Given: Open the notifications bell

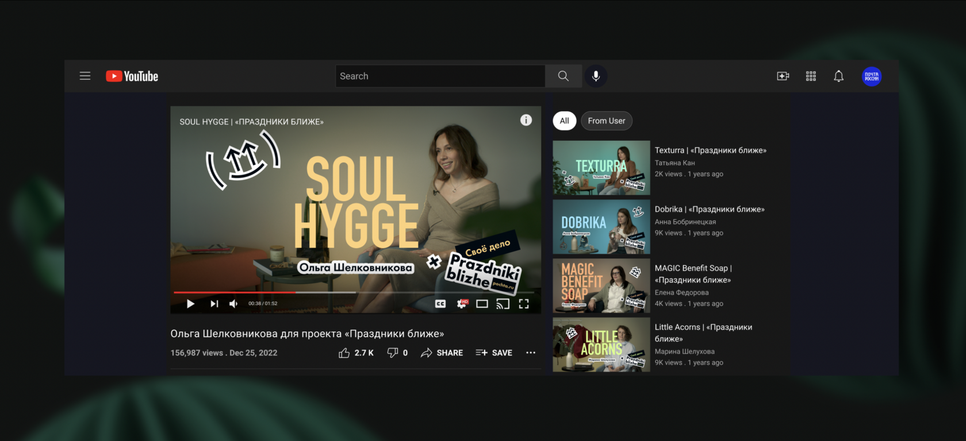Looking at the screenshot, I should (x=839, y=76).
